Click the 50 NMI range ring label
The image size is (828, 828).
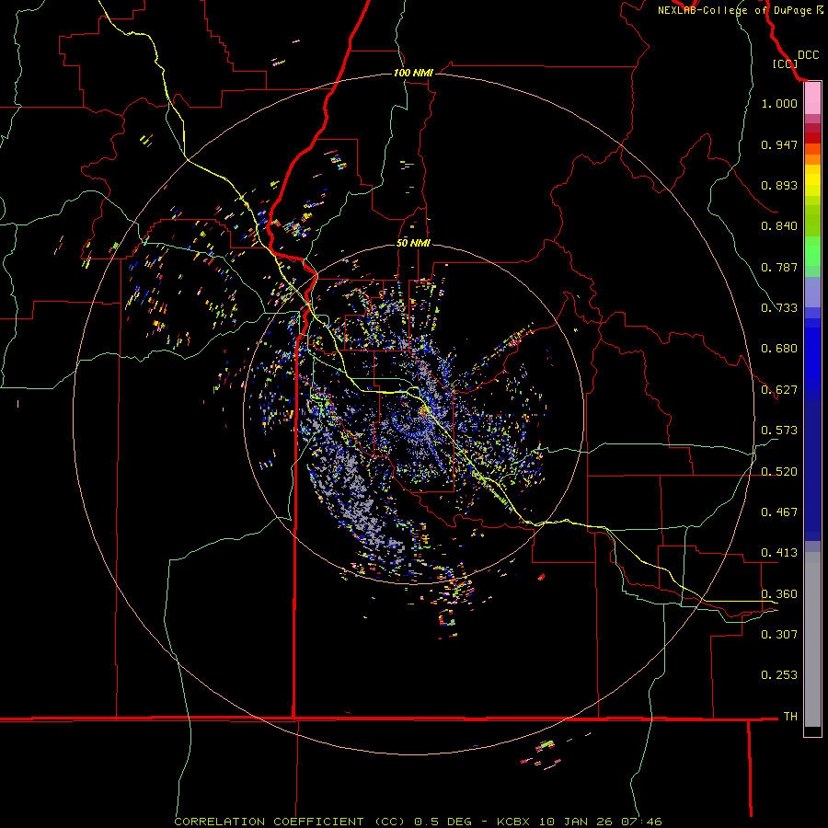pyautogui.click(x=413, y=243)
